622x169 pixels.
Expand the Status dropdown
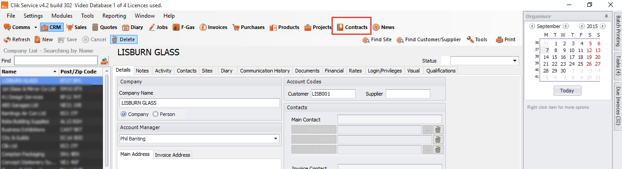click(x=515, y=61)
